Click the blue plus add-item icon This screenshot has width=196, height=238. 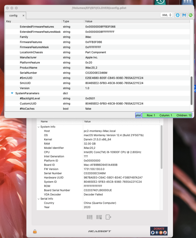pos(178,15)
